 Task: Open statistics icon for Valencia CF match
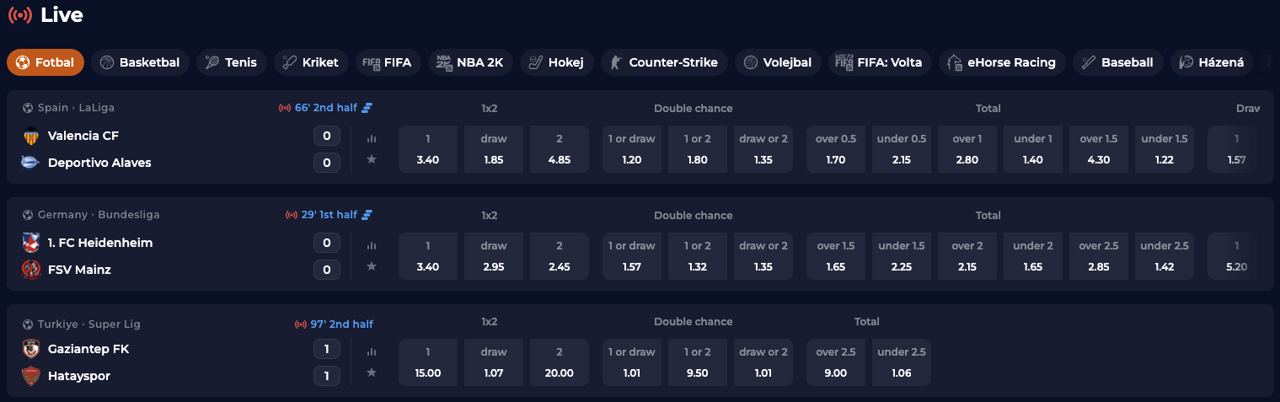pyautogui.click(x=372, y=139)
